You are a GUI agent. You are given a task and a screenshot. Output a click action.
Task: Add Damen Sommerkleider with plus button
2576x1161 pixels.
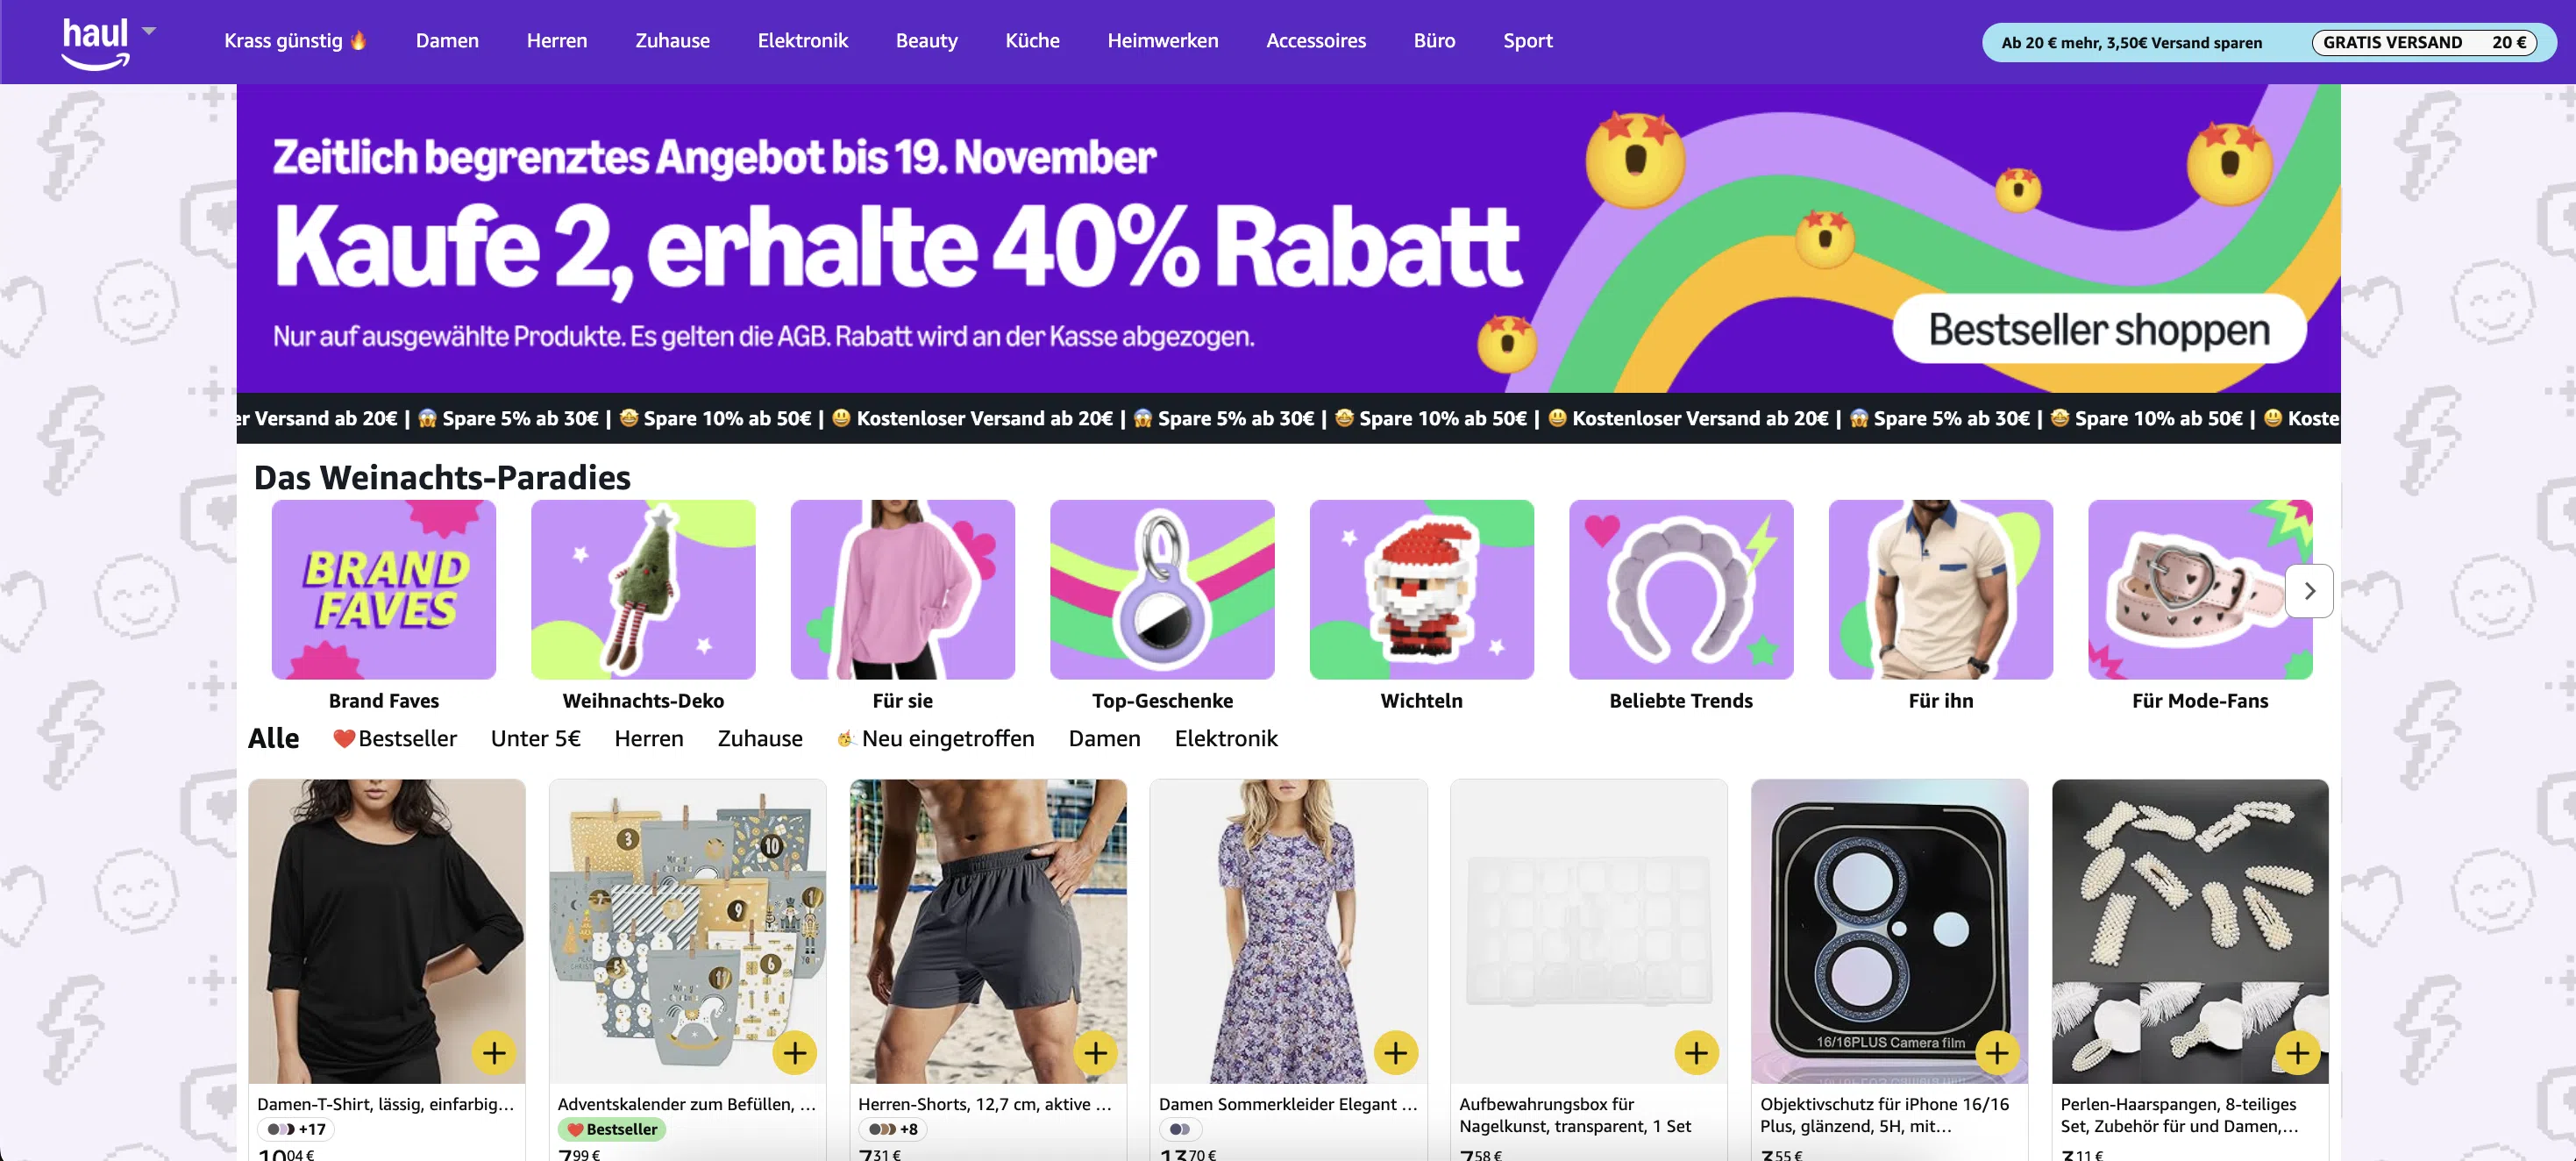click(1396, 1053)
